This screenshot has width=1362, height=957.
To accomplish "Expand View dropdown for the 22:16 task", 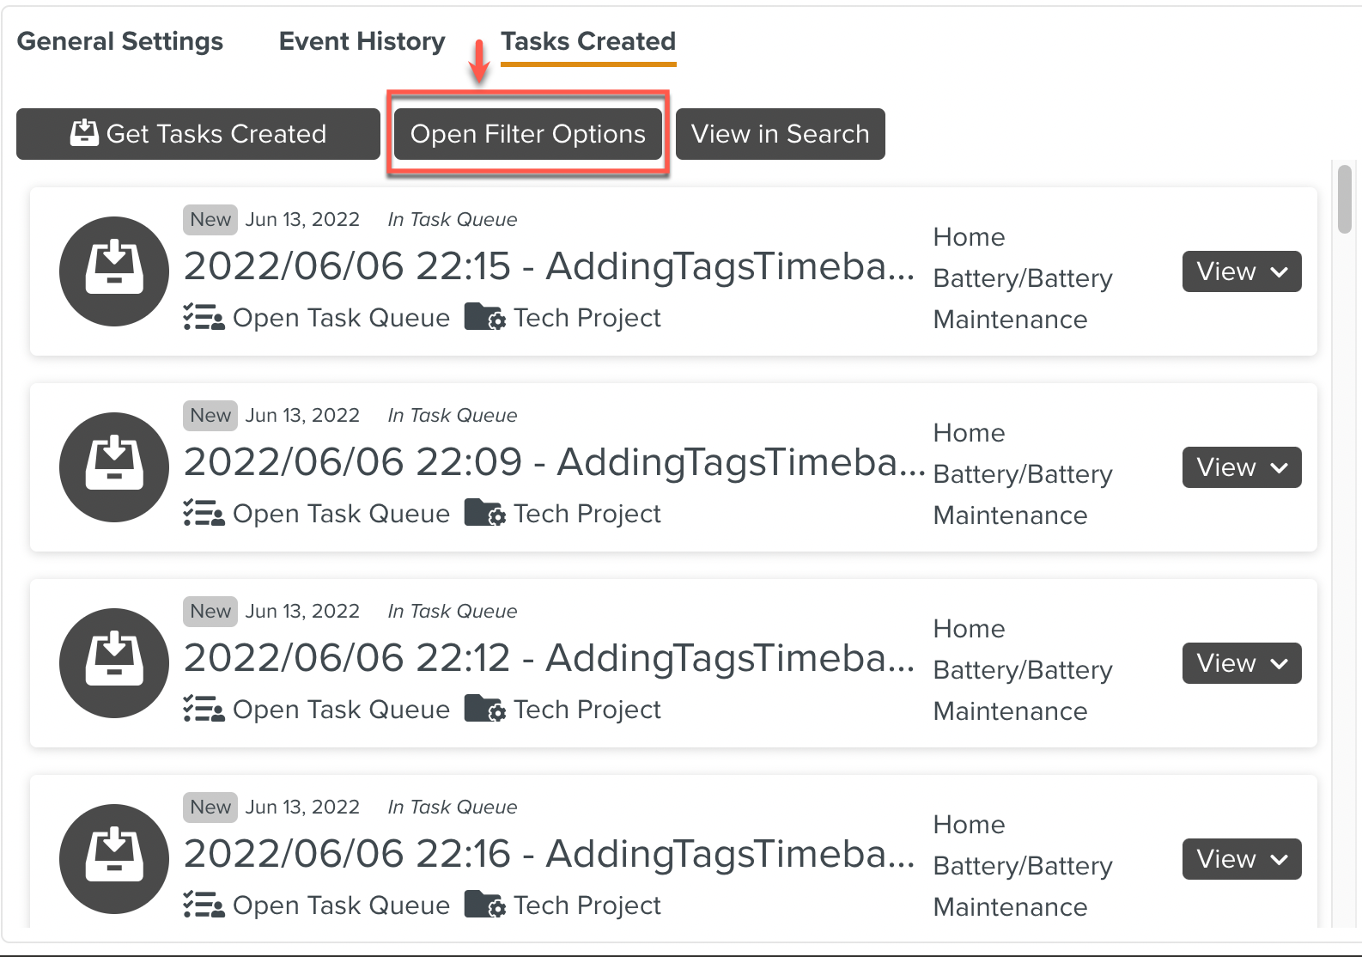I will [x=1241, y=859].
